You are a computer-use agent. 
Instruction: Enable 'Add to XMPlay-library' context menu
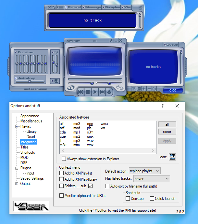pyautogui.click(x=61, y=179)
